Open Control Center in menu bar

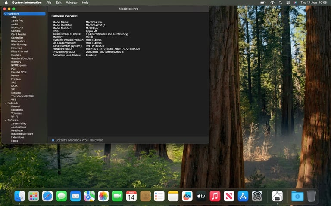click(x=288, y=3)
